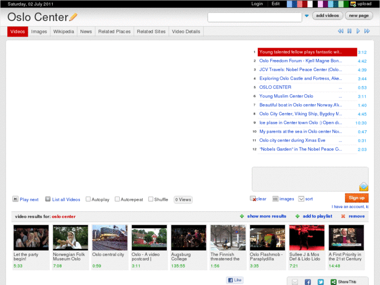The width and height of the screenshot is (380, 285).
Task: Select highlighted item 'Young talented fellow plays fantastic'
Action: click(307, 52)
